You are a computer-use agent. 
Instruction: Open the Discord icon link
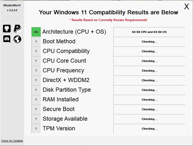point(7,39)
